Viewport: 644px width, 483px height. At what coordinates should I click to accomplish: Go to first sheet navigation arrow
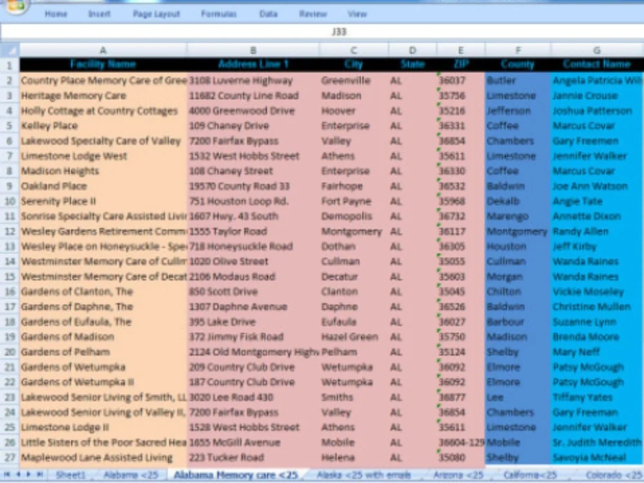[7, 475]
